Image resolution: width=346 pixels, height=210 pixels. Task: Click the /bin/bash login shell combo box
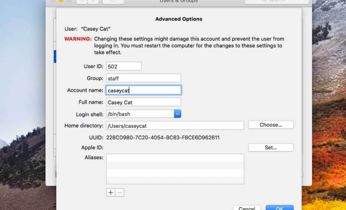(140, 114)
